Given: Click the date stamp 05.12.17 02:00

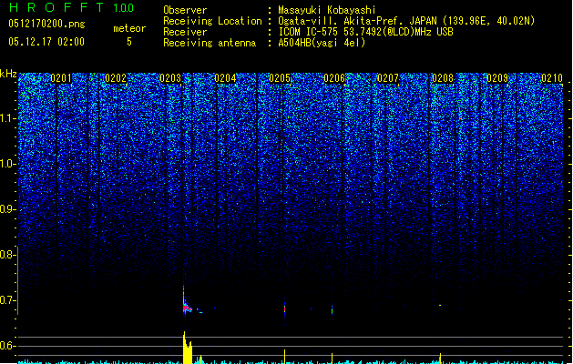Looking at the screenshot, I should (46, 42).
